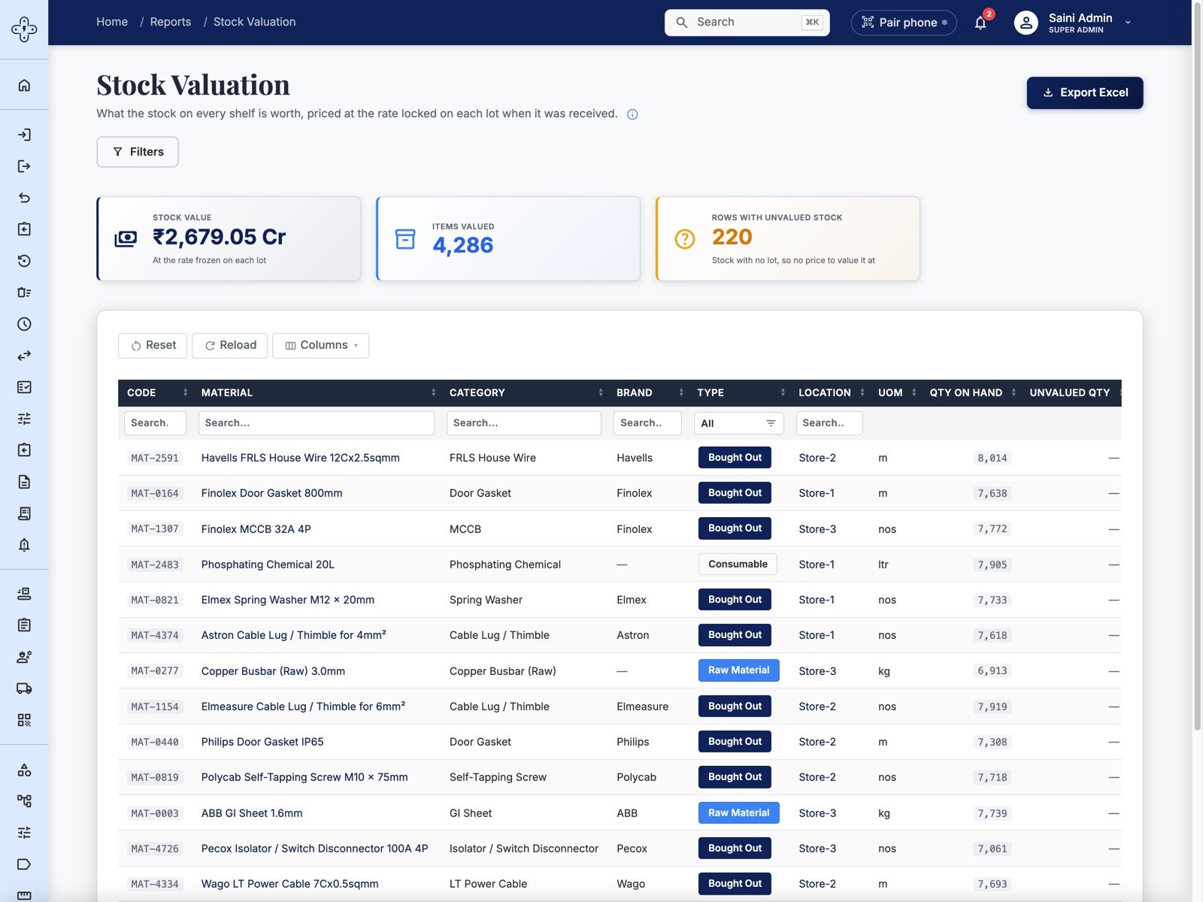This screenshot has height=902, width=1203.
Task: Click the CODE column search field
Action: click(x=155, y=423)
